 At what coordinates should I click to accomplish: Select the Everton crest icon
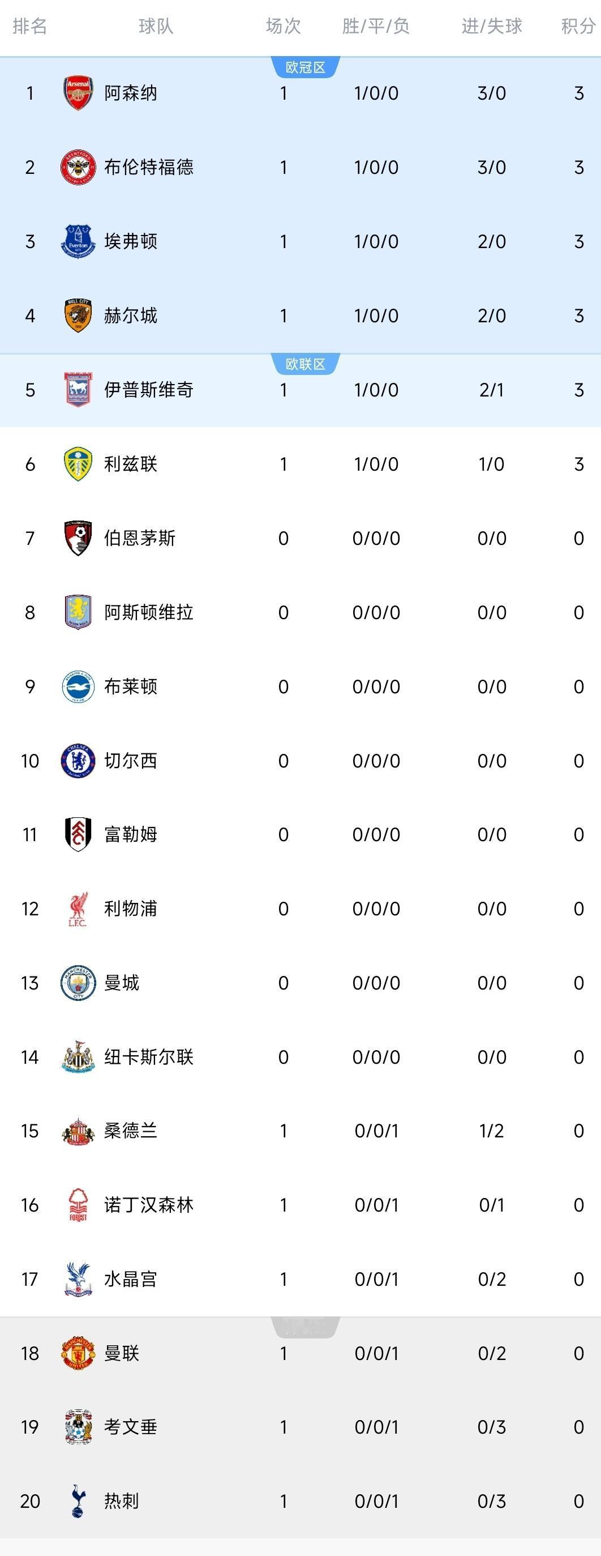78,242
